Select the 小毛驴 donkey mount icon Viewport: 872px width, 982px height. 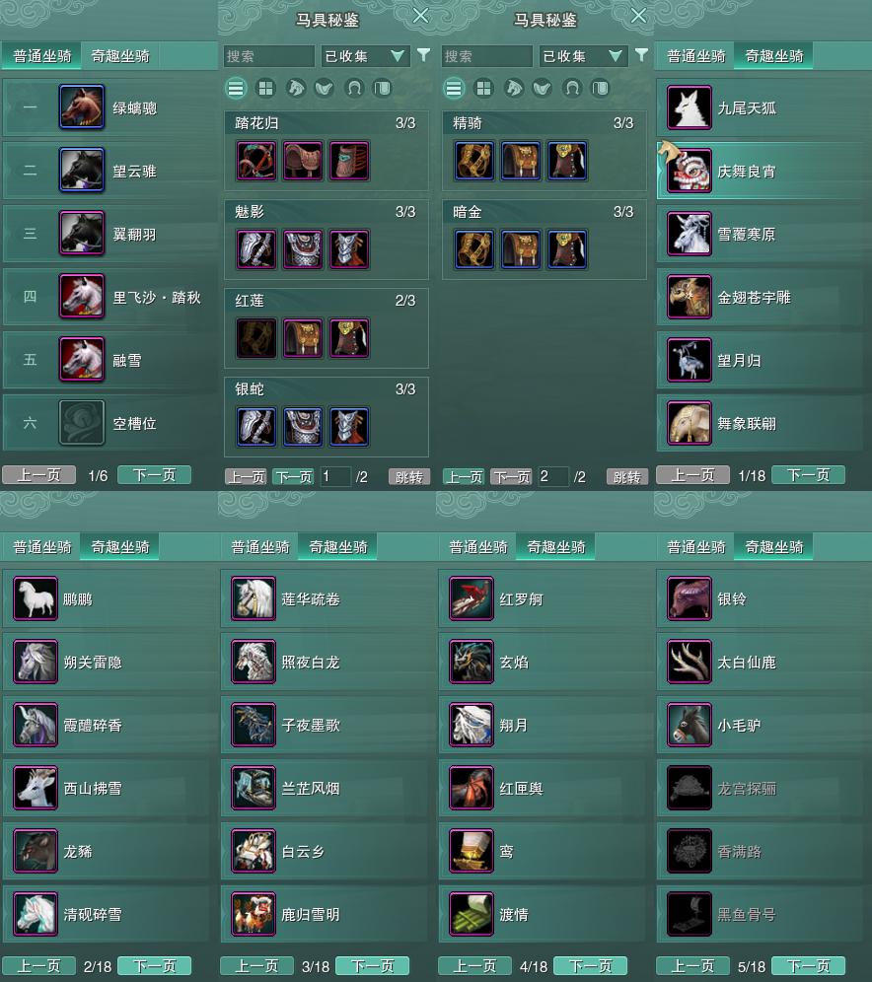click(690, 725)
